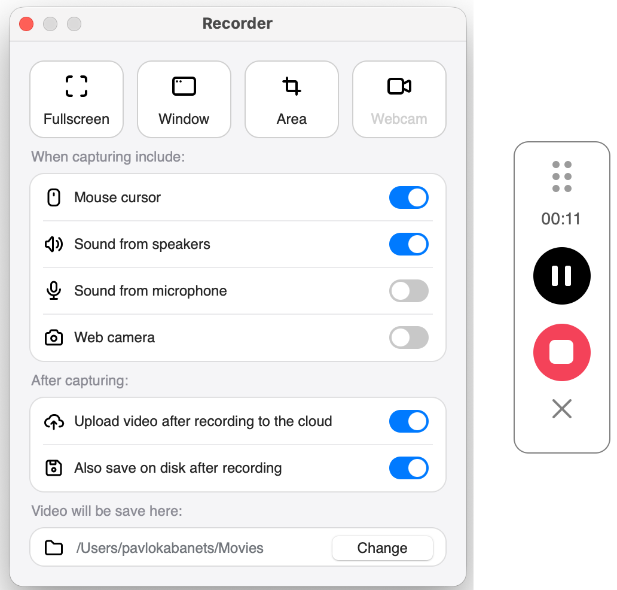The image size is (617, 590).
Task: Click the 'Sound from microphone' label
Action: pos(151,291)
